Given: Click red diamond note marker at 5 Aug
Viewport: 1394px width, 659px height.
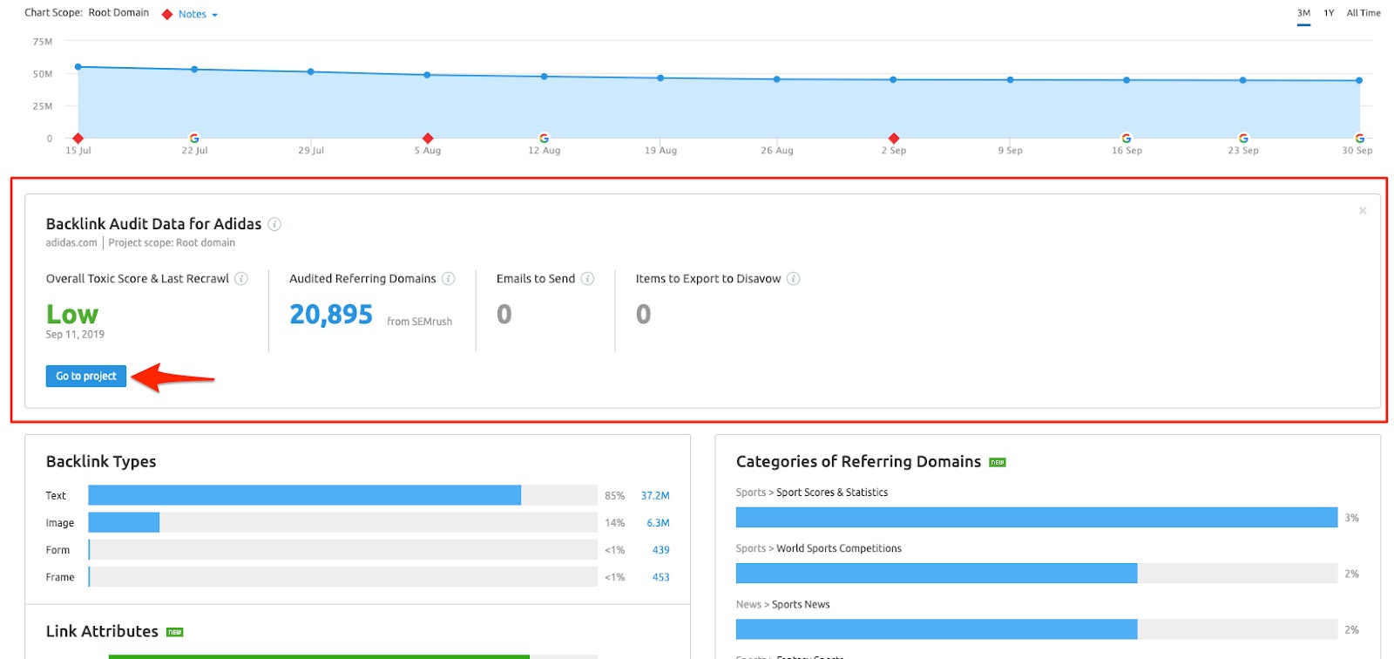Looking at the screenshot, I should click(427, 139).
